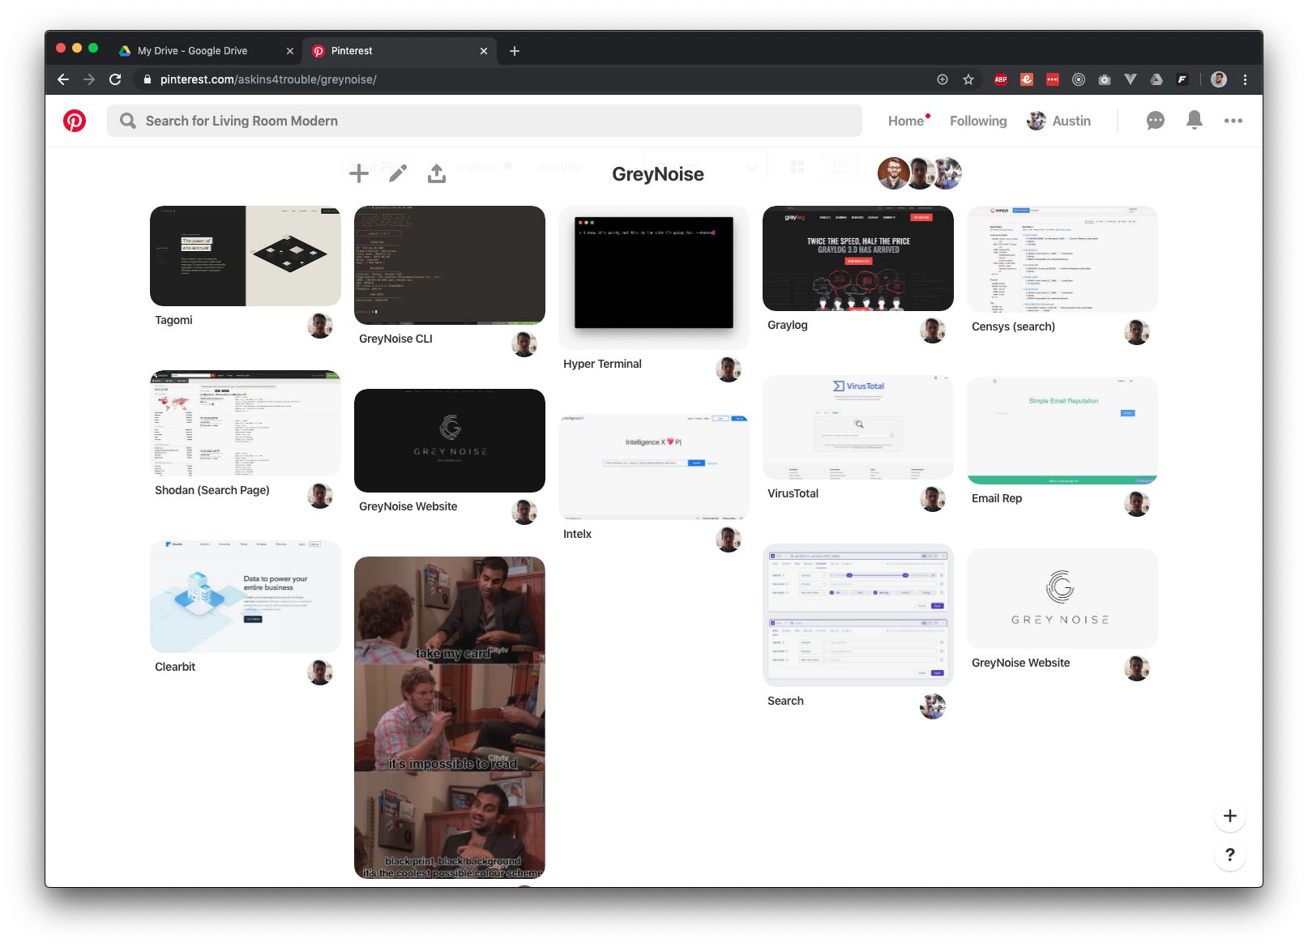Open the Shodan (Search Page) pin
This screenshot has width=1308, height=947.
(246, 424)
